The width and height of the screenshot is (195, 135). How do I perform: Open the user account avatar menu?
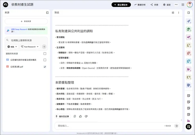189,5
